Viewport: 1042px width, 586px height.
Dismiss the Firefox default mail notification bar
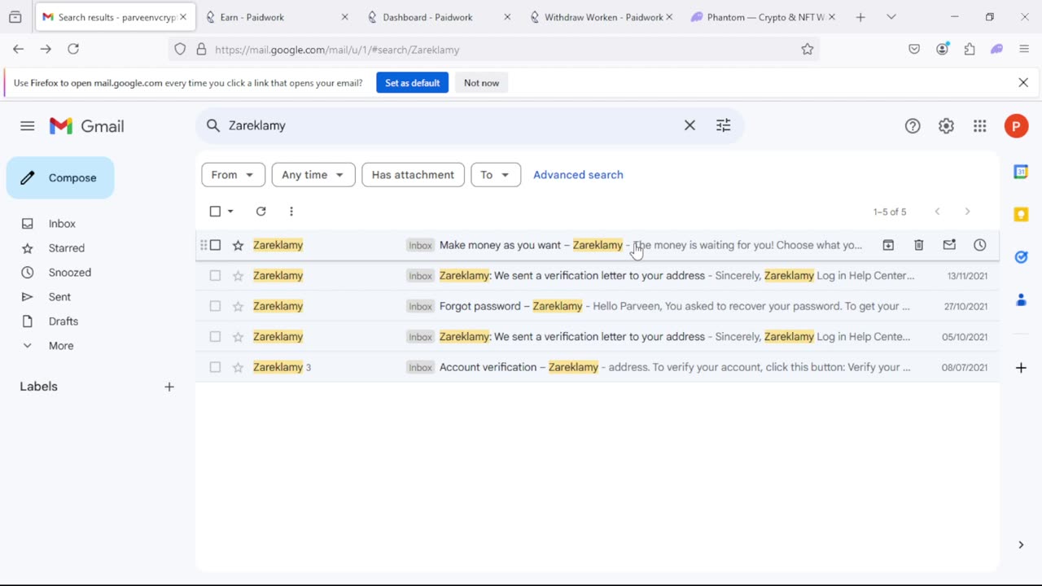coord(1023,83)
